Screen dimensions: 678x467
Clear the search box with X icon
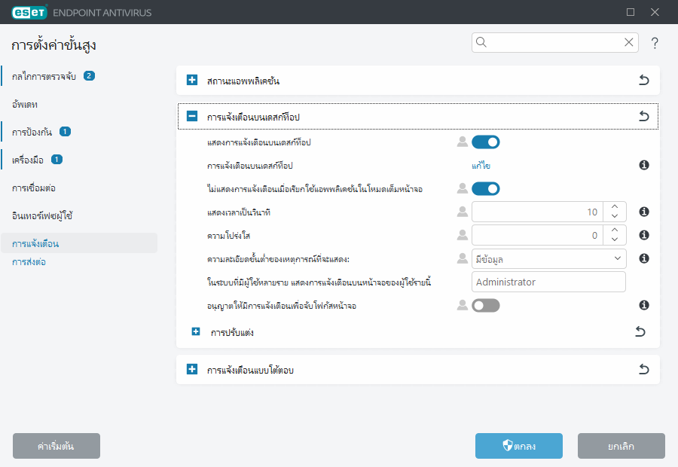coord(629,42)
